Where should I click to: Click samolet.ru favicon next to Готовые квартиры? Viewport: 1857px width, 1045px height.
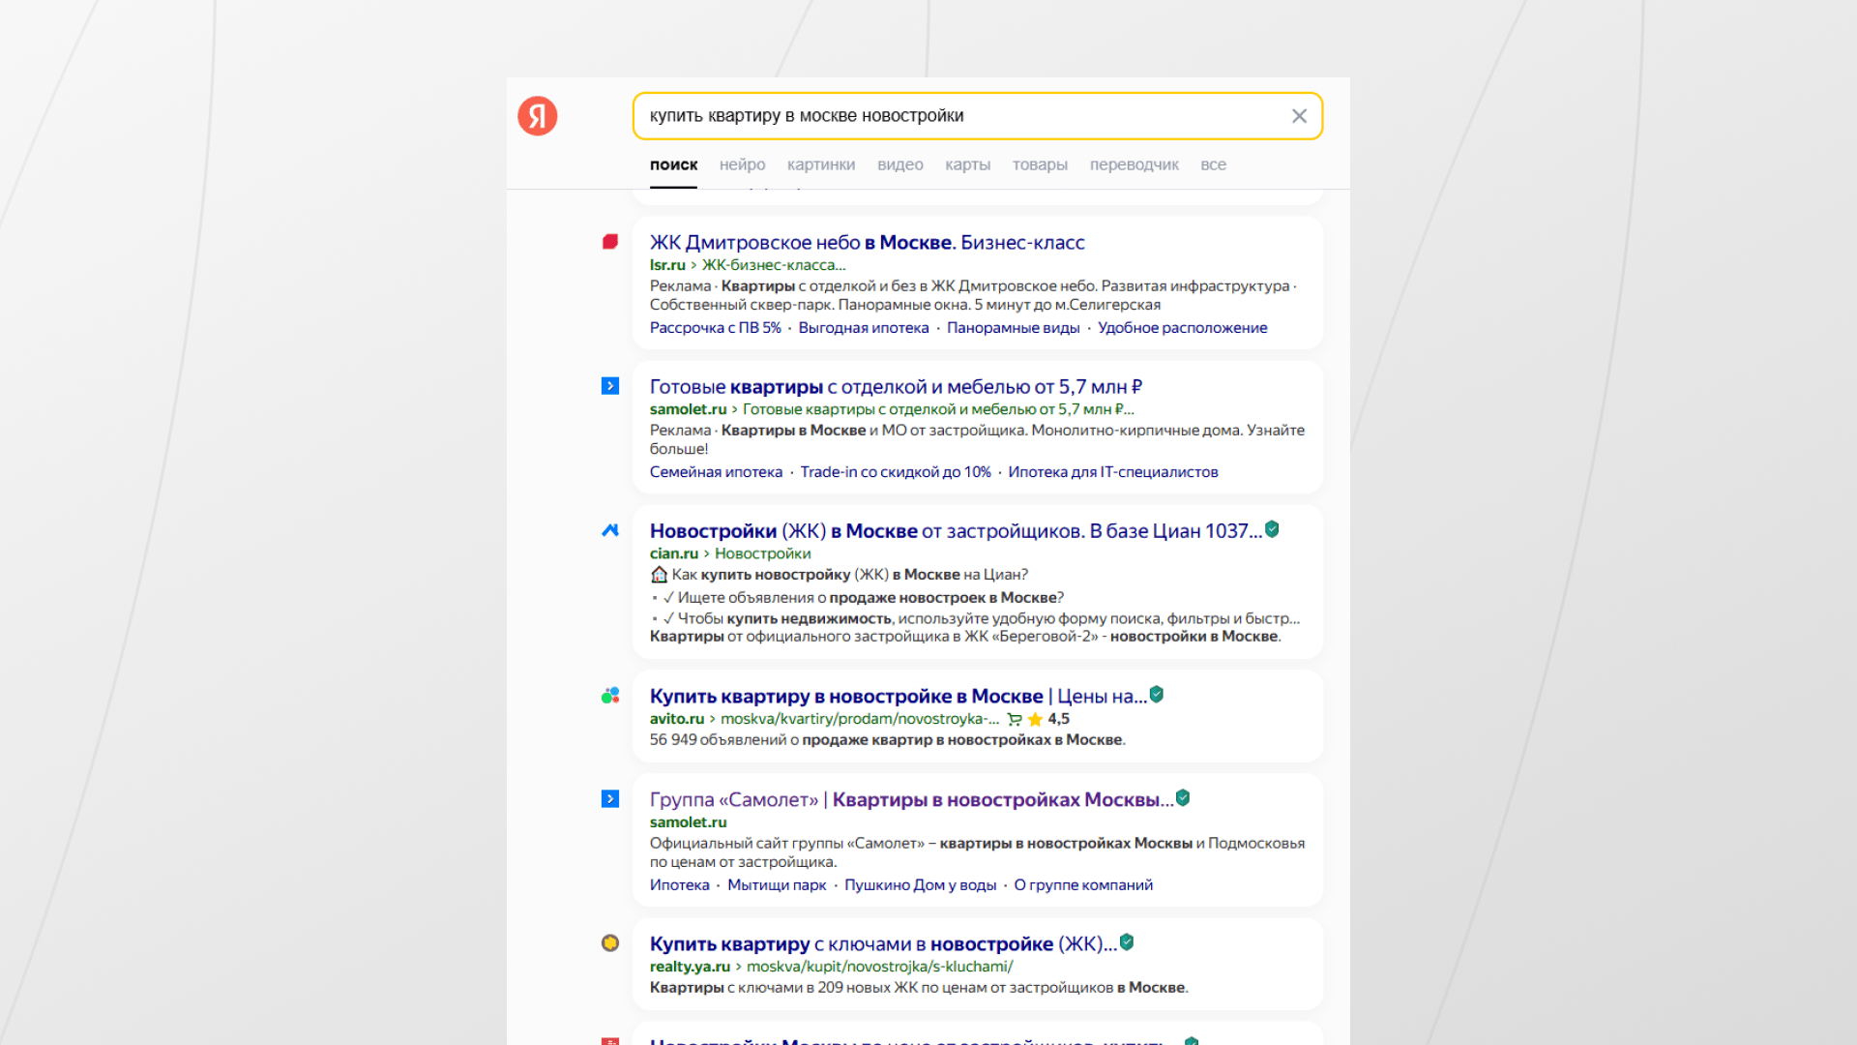(x=610, y=386)
